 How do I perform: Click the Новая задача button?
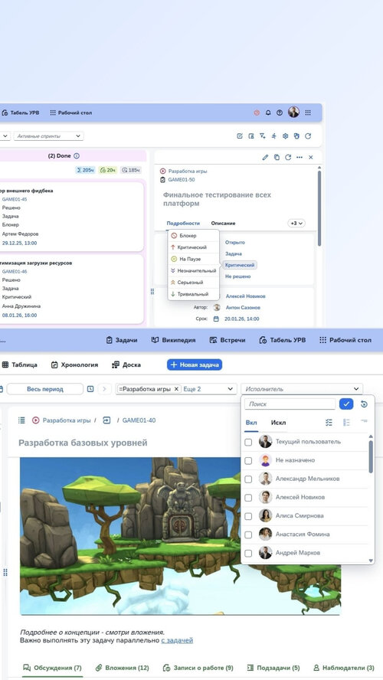pyautogui.click(x=195, y=365)
